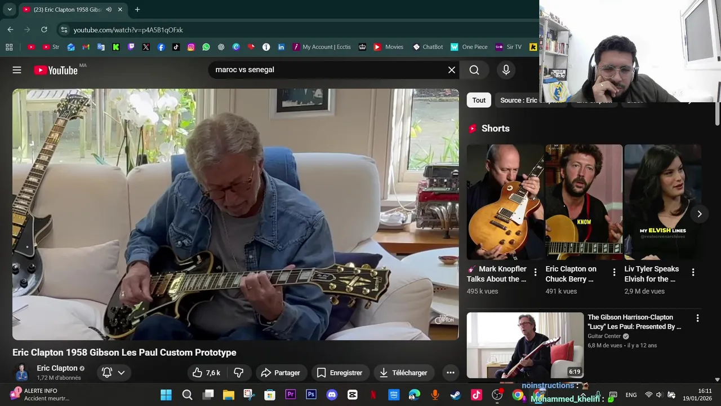Save video with Enregistrer button
The image size is (721, 406).
point(340,373)
